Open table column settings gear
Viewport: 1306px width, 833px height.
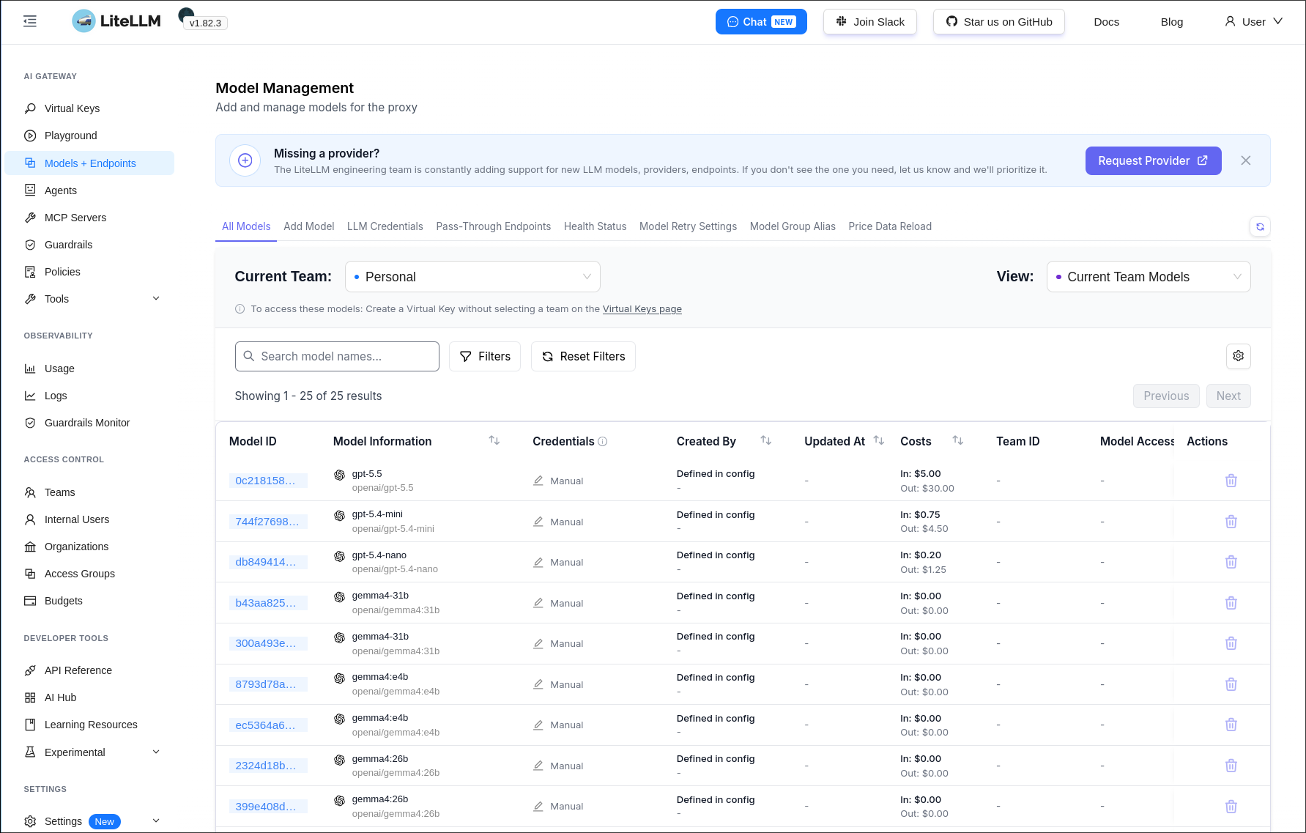[x=1238, y=356]
